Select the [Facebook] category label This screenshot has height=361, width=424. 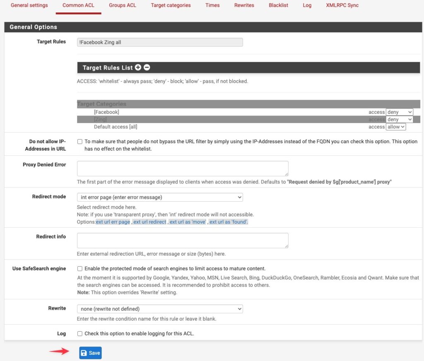pos(106,112)
